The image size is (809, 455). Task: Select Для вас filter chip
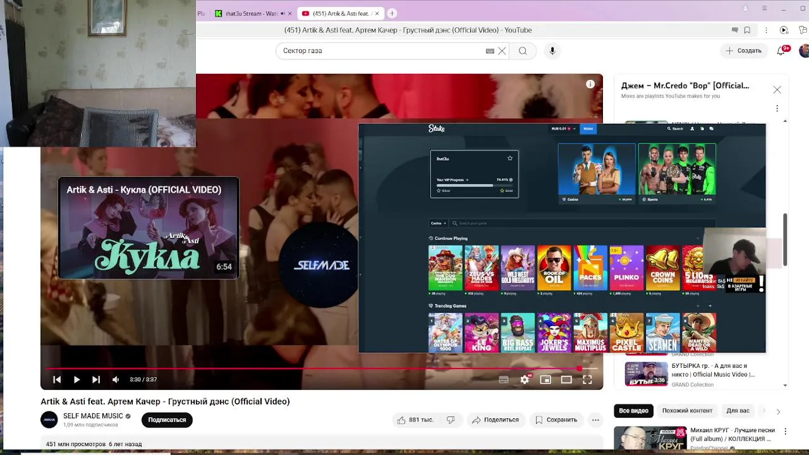[738, 411]
